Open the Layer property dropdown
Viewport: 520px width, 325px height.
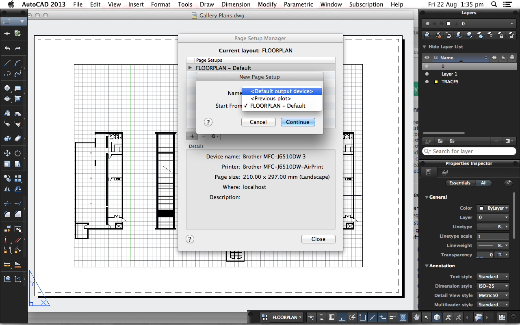492,217
